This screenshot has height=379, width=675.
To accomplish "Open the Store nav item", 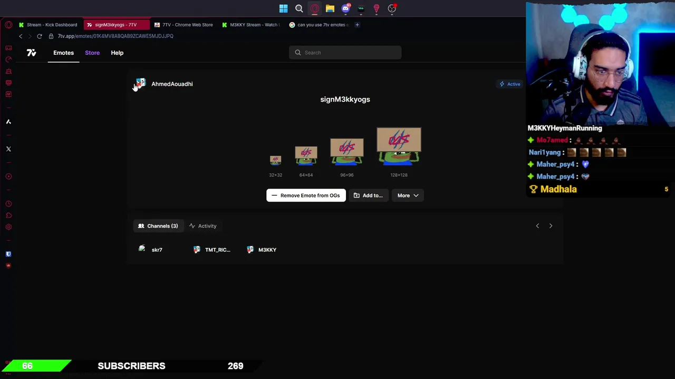I will [x=92, y=53].
